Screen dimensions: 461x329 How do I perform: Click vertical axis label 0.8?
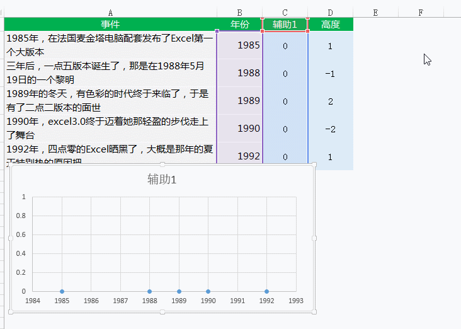tap(21, 216)
